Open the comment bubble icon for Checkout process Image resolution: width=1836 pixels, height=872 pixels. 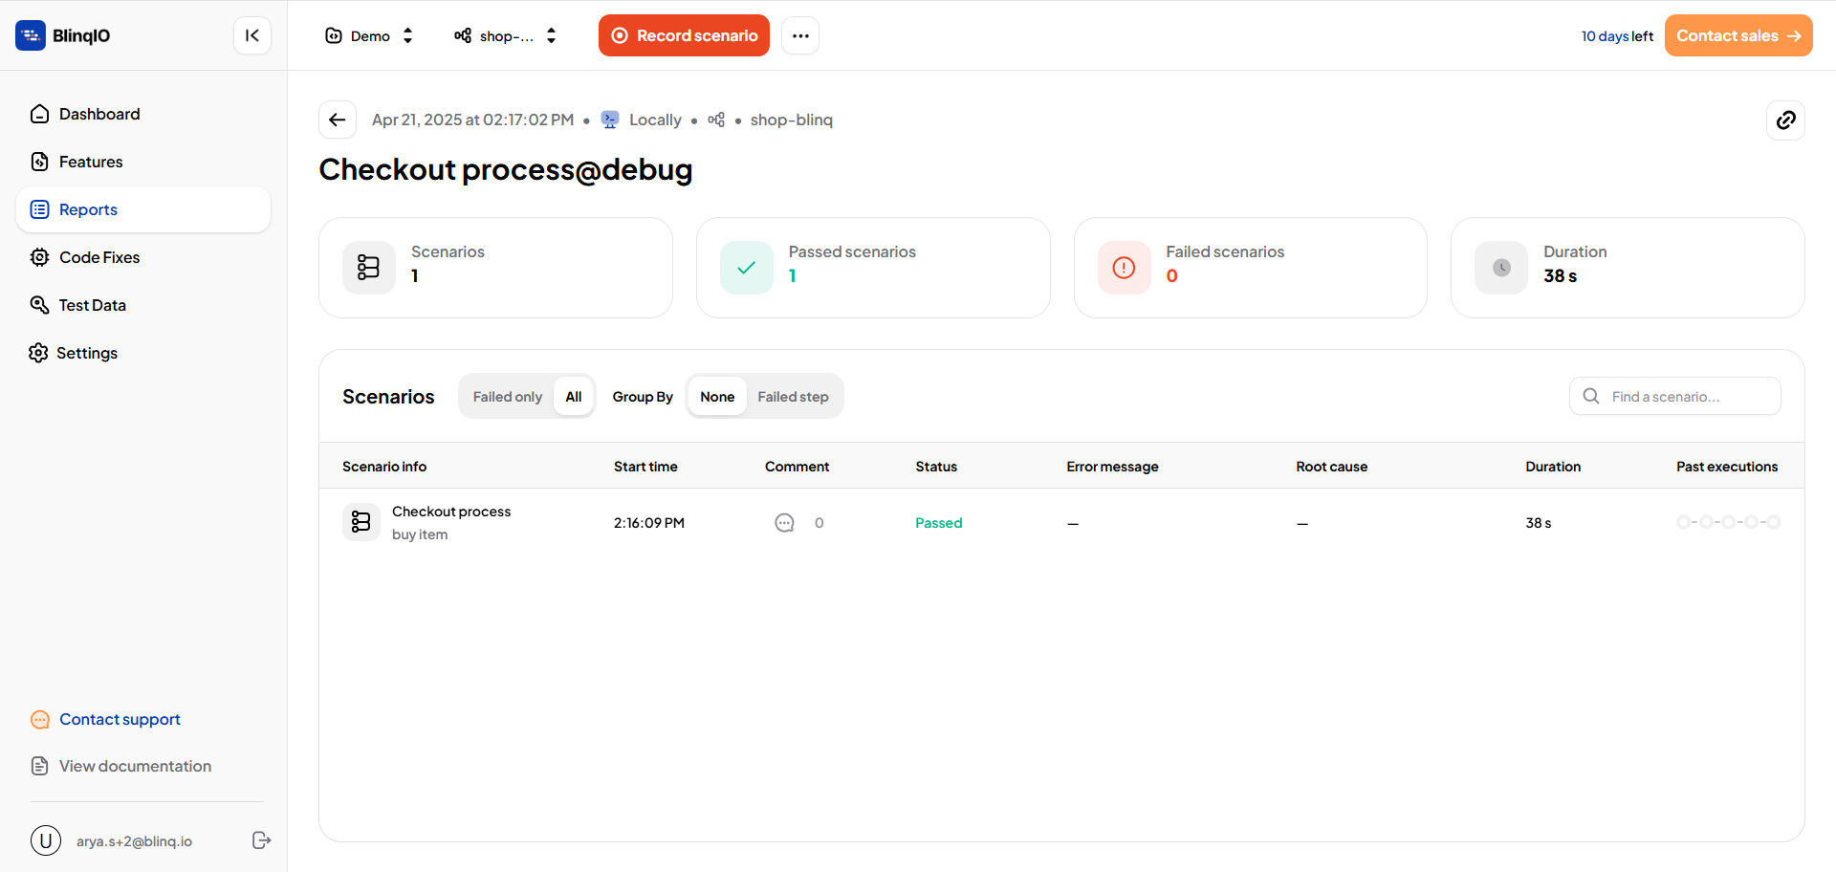(784, 523)
